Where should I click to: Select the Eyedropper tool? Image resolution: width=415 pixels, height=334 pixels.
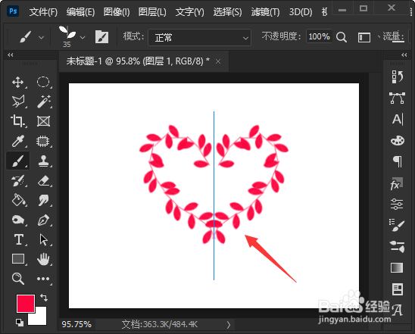(17, 141)
